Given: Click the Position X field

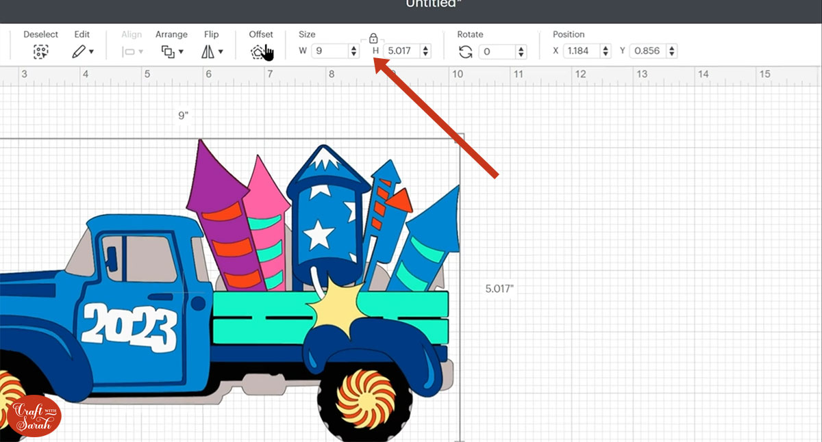Looking at the screenshot, I should tap(582, 51).
